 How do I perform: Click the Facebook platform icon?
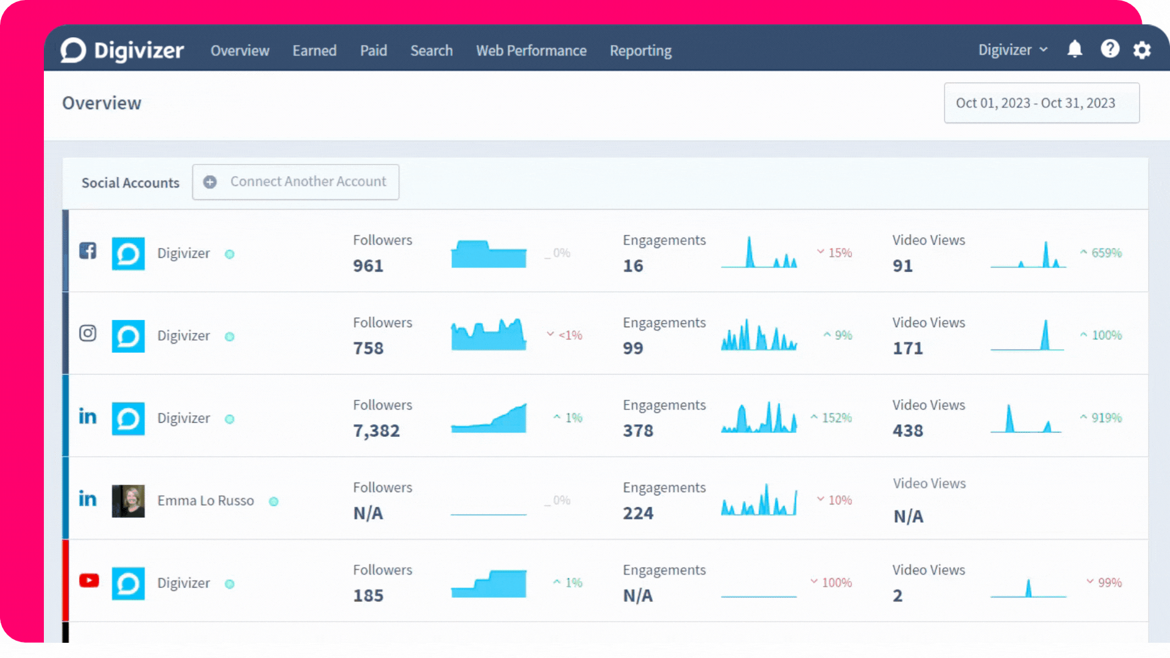88,250
